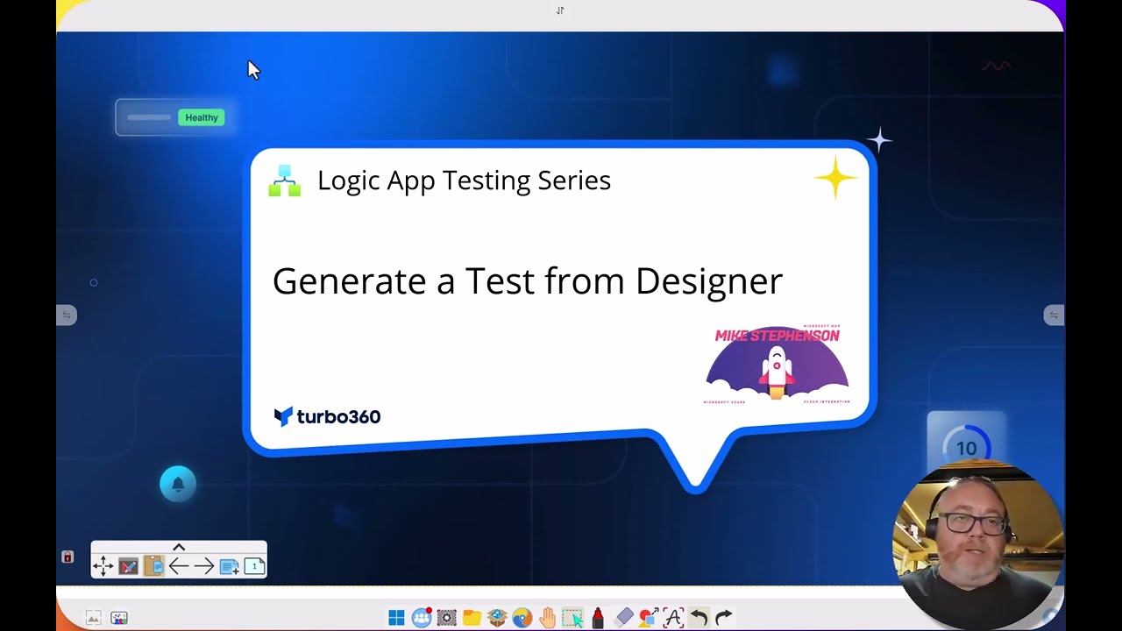Image resolution: width=1122 pixels, height=631 pixels.
Task: Select the shapes tool
Action: pyautogui.click(x=649, y=618)
